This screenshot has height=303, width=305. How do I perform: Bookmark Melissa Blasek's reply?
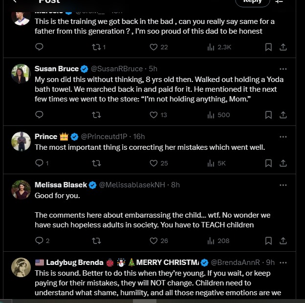268,241
